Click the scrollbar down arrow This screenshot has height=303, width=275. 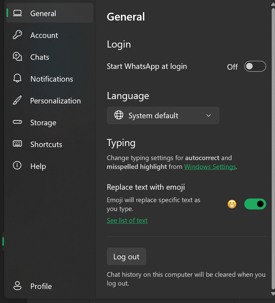pyautogui.click(x=273, y=294)
